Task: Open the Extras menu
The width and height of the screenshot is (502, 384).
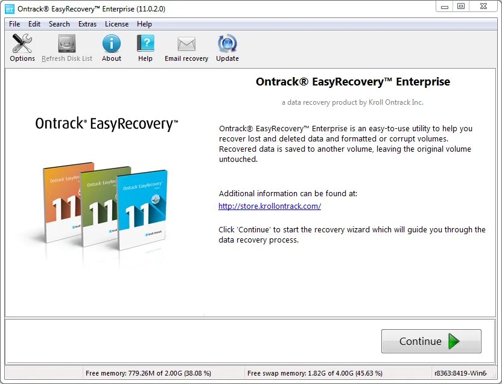Action: pos(87,24)
